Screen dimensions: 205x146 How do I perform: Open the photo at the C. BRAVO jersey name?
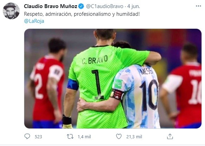[x=95, y=60]
